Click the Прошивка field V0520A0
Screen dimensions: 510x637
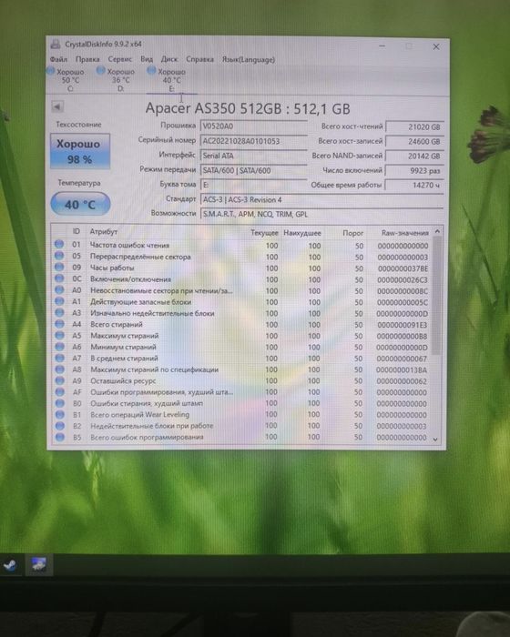click(x=254, y=126)
